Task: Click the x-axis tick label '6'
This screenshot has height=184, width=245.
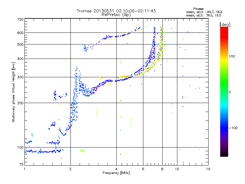Action: click(143, 169)
